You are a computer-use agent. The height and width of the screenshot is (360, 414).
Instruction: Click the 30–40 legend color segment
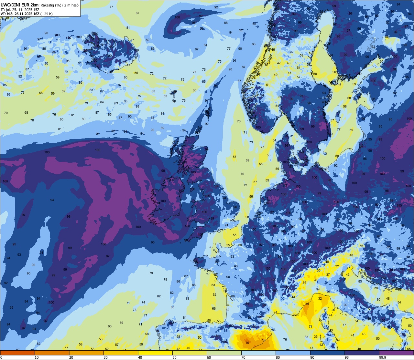tap(121, 353)
